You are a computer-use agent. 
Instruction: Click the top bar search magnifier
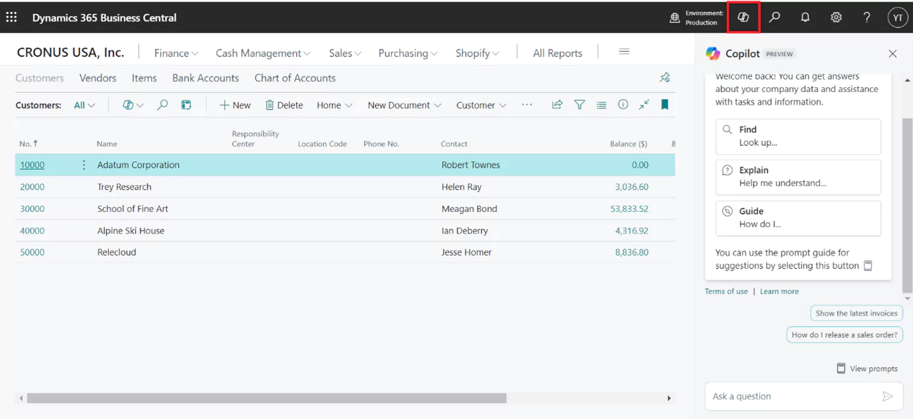pos(774,18)
